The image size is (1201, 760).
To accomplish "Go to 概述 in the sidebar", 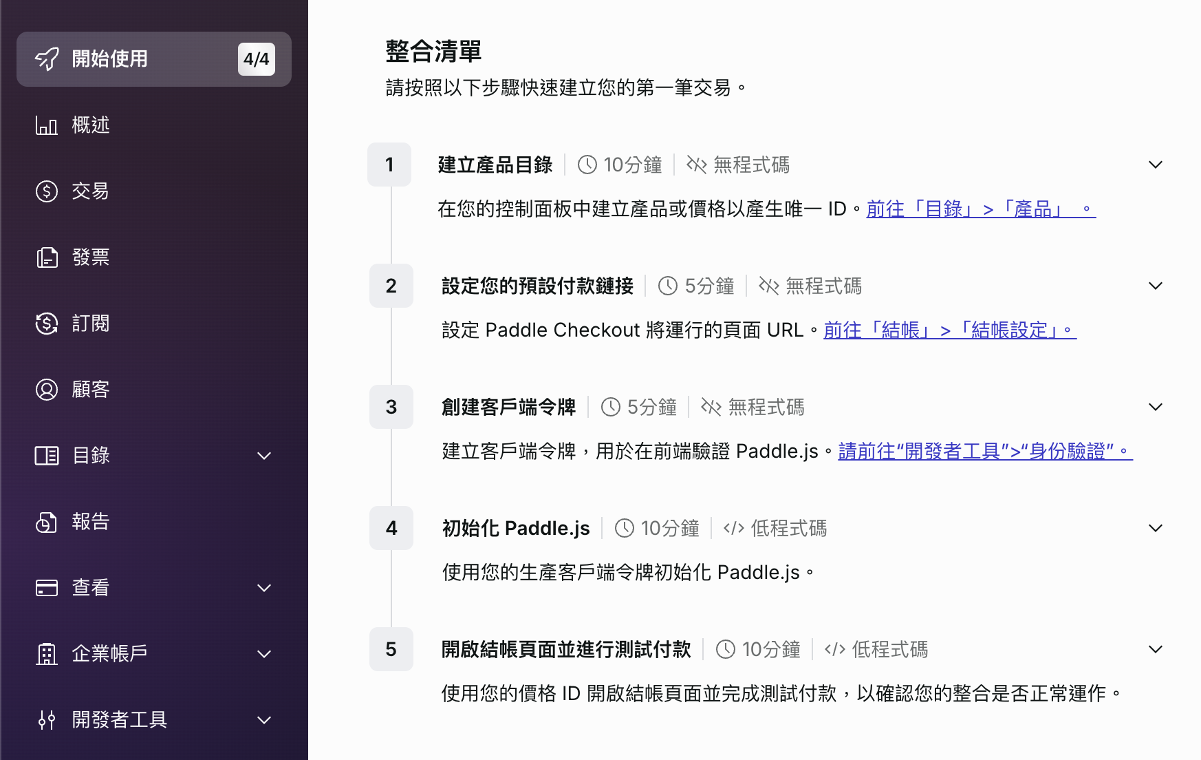I will pyautogui.click(x=154, y=125).
